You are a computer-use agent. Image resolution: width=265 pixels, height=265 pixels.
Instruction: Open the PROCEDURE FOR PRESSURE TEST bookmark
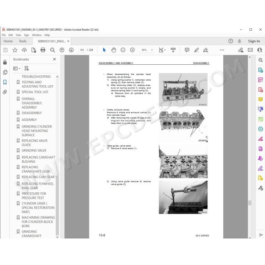[34, 196]
